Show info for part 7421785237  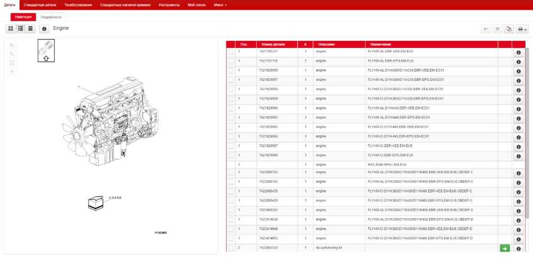point(518,53)
